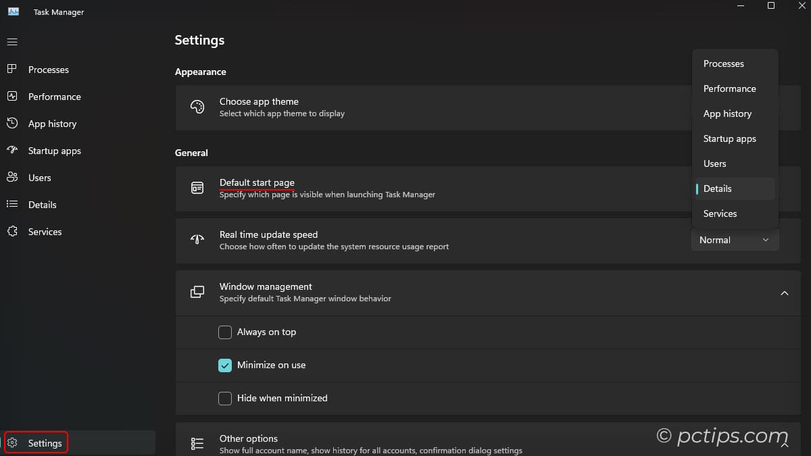The height and width of the screenshot is (456, 811).
Task: Open the Startup apps page
Action: click(x=12, y=151)
